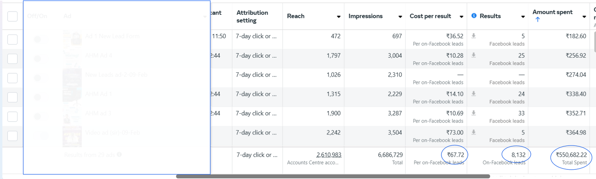This screenshot has width=596, height=179.
Task: Download leads for the 24 results row
Action: tap(474, 94)
